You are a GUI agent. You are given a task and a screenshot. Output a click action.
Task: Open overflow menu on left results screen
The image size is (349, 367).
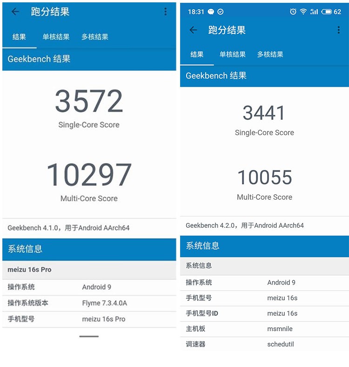click(x=165, y=12)
